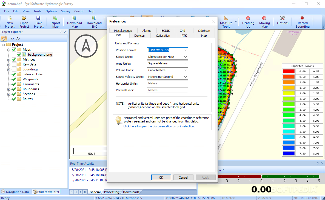This screenshot has width=325, height=200.
Task: Switch to the SideScan tab
Action: 204,30
